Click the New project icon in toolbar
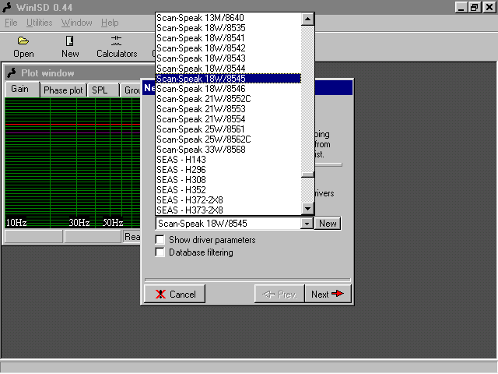 [69, 41]
